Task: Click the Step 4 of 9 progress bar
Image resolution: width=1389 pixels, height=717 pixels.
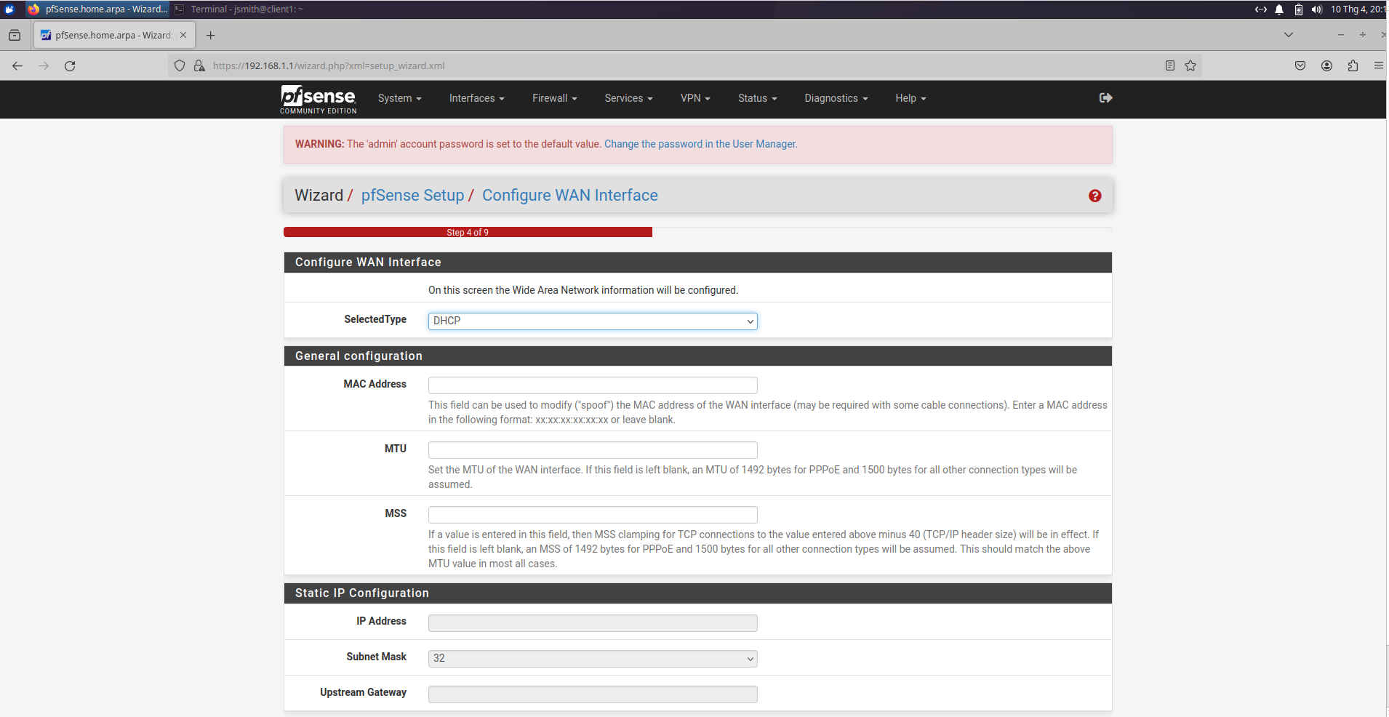Action: tap(468, 232)
